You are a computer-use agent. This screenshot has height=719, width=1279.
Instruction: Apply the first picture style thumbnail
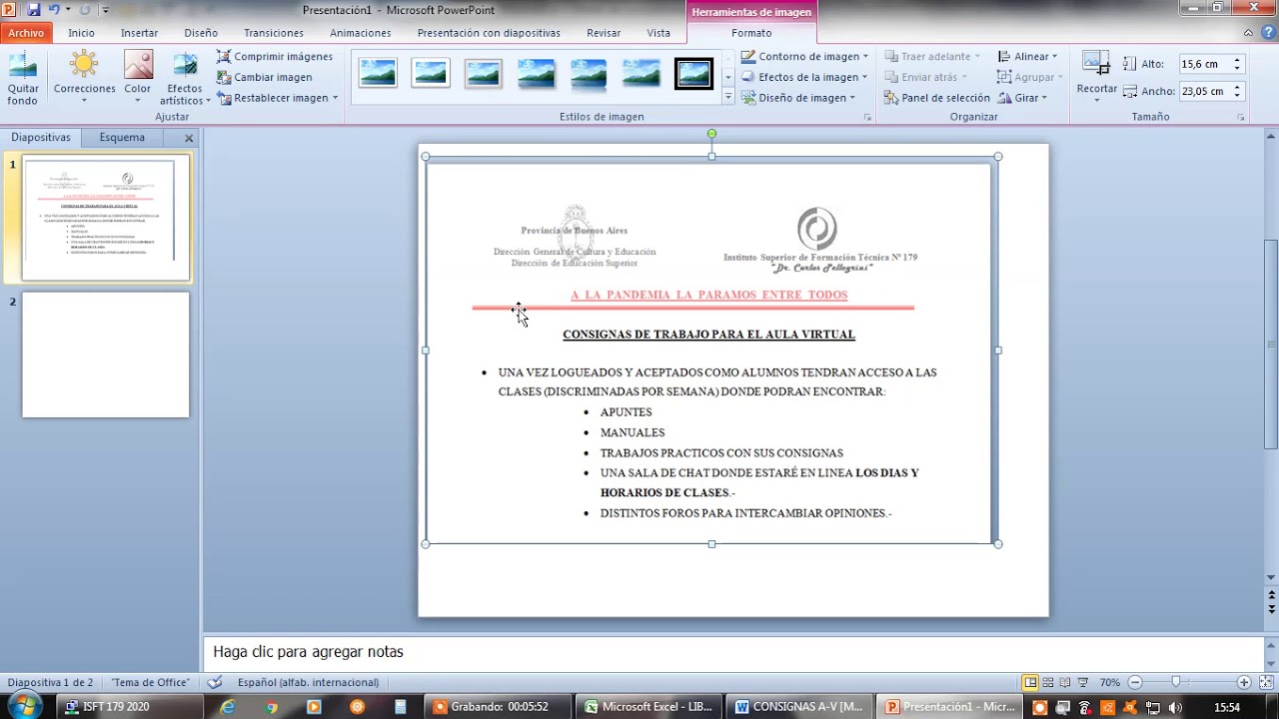tap(378, 73)
